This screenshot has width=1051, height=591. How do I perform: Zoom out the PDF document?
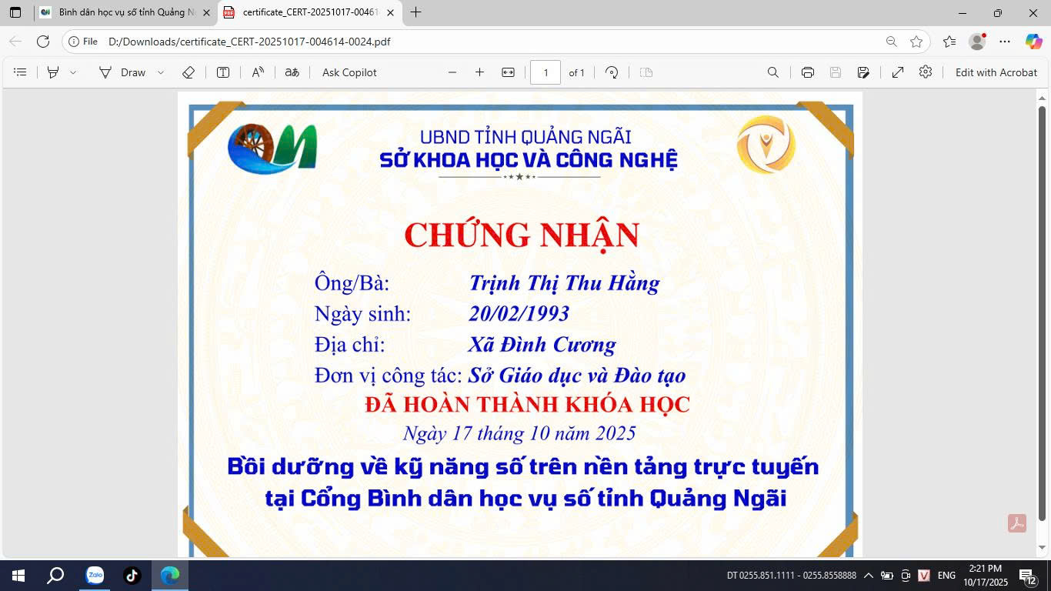452,72
